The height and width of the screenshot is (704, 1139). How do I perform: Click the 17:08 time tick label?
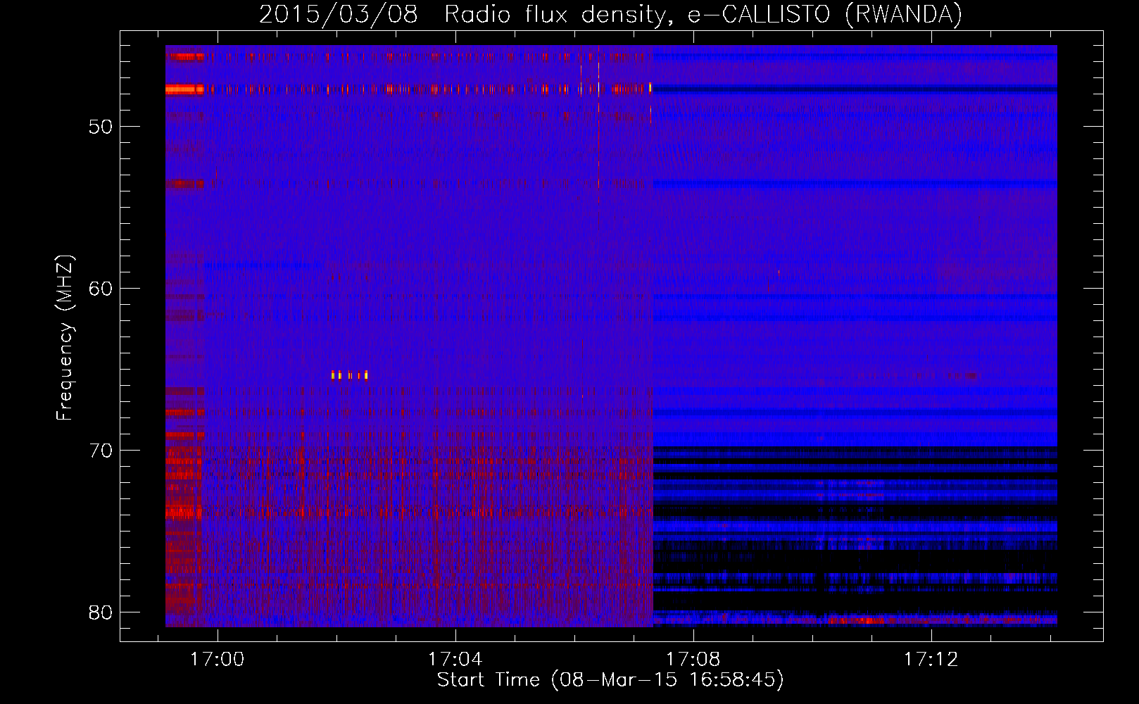(693, 660)
